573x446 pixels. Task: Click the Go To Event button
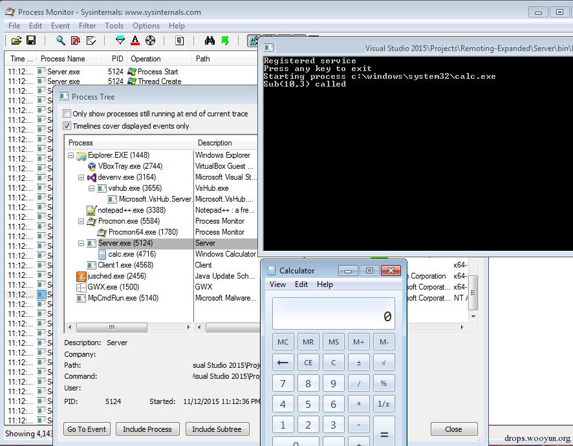(87, 429)
